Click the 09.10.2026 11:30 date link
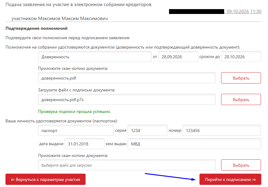The image size is (268, 187). [x=244, y=12]
